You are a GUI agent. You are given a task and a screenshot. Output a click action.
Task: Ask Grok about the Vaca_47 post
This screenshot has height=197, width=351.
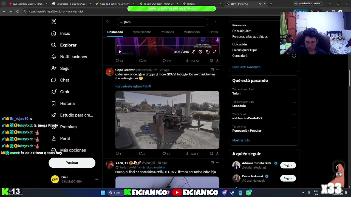coord(212,163)
